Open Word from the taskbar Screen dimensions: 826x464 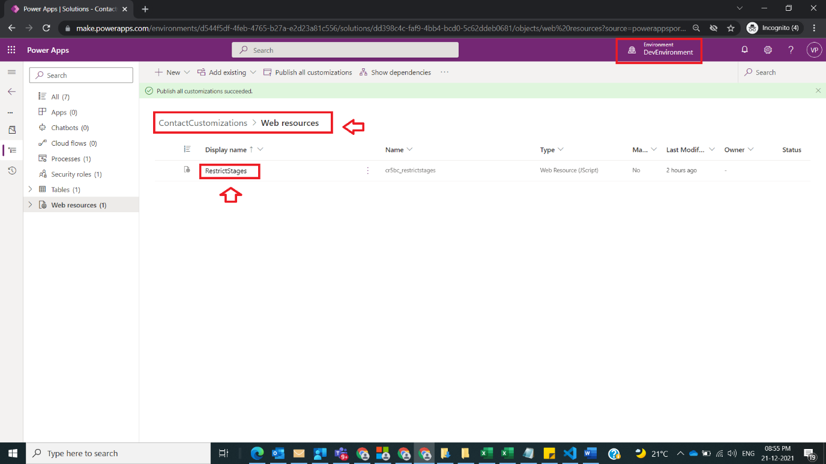pos(590,453)
